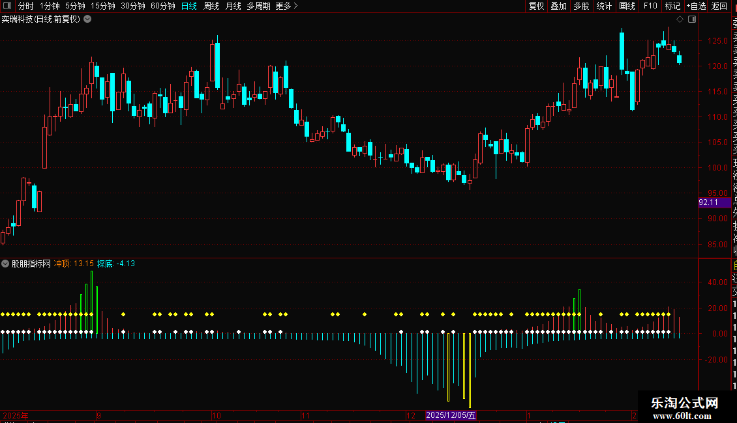Screen dimensions: 737x423
Task: Click the 125.0 price axis label
Action: (717, 41)
